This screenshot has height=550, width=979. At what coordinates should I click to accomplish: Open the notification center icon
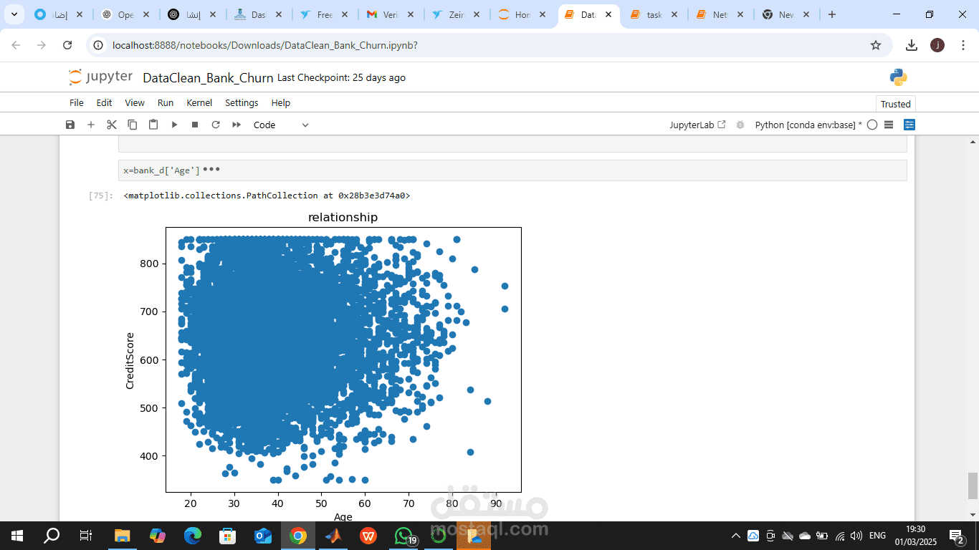[957, 536]
